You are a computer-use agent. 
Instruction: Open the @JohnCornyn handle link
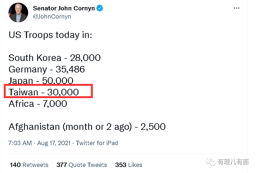pyautogui.click(x=52, y=16)
